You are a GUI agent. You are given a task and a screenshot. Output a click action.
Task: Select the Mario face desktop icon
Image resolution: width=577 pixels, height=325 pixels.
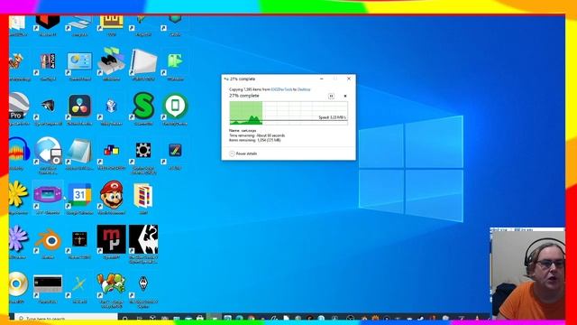(112, 195)
